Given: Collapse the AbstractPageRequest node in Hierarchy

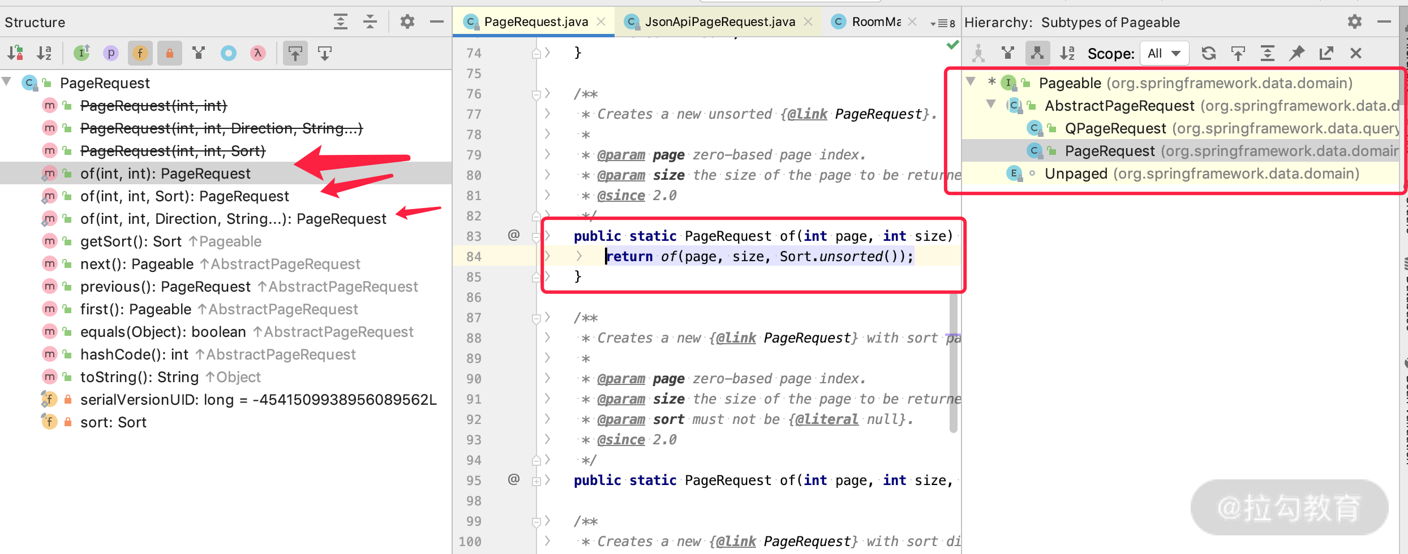Looking at the screenshot, I should pyautogui.click(x=991, y=104).
